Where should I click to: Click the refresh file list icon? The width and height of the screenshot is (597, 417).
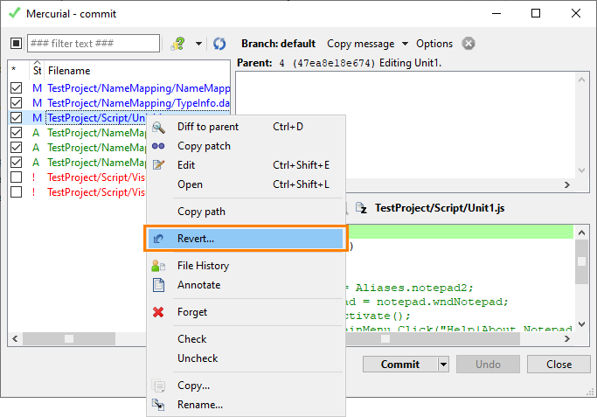coord(219,44)
